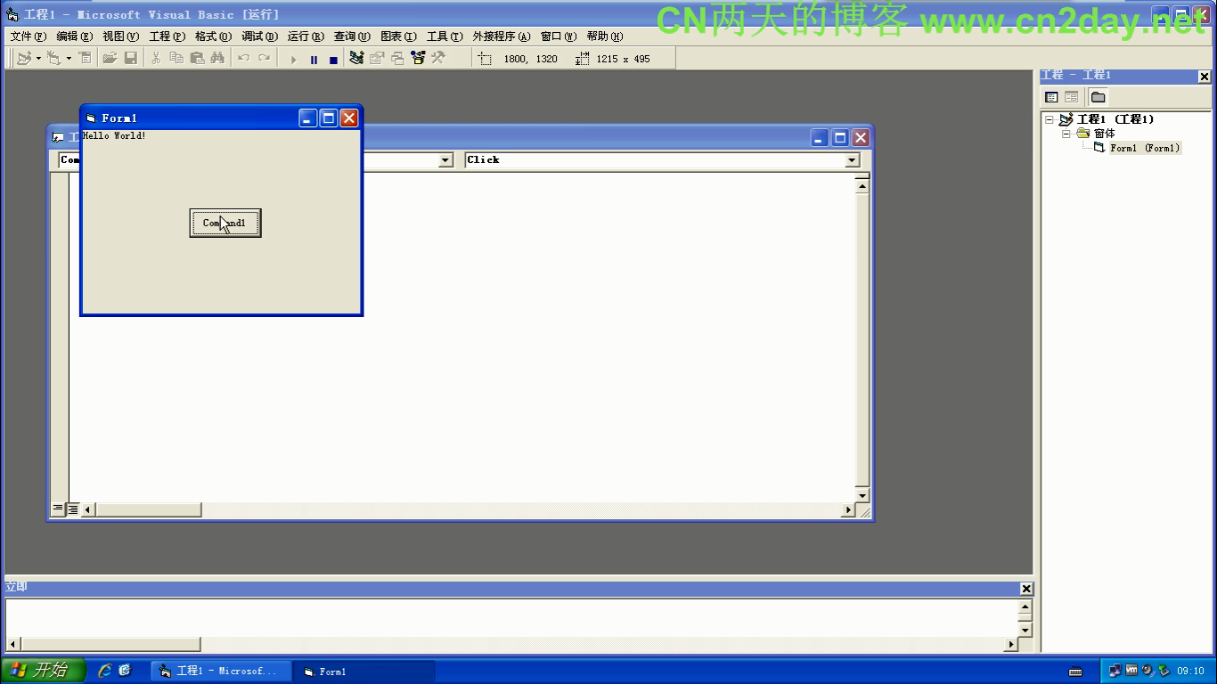Toggle Folders view in project panel

click(x=1098, y=97)
